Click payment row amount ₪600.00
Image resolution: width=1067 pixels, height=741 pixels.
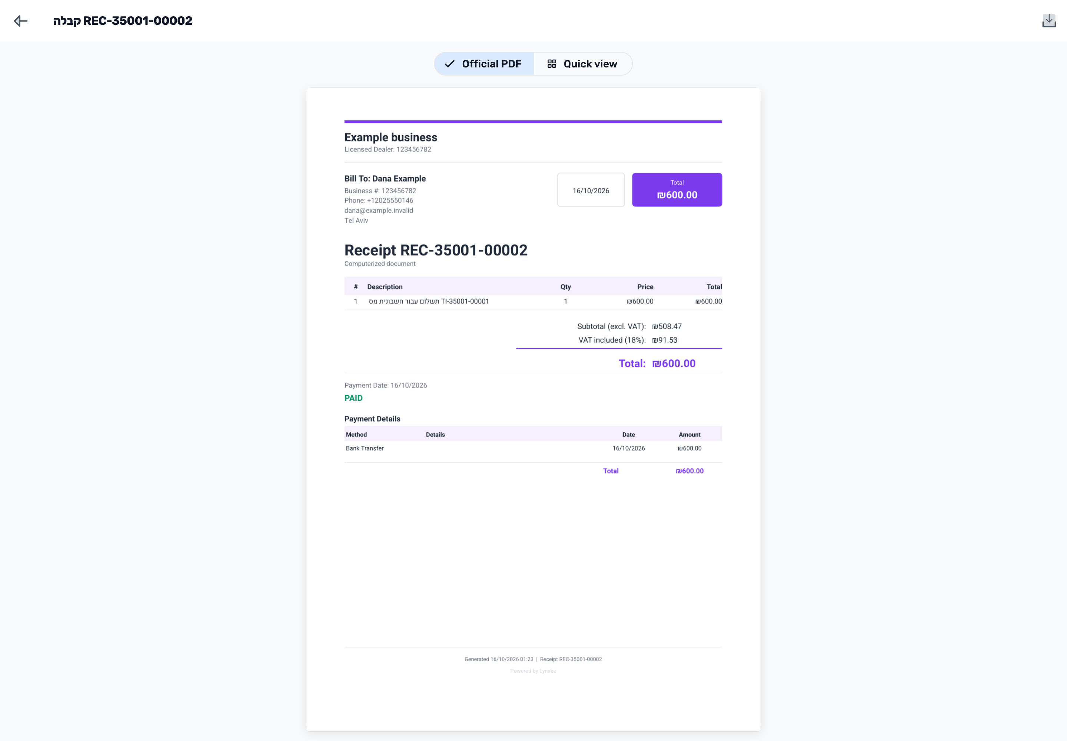(689, 449)
